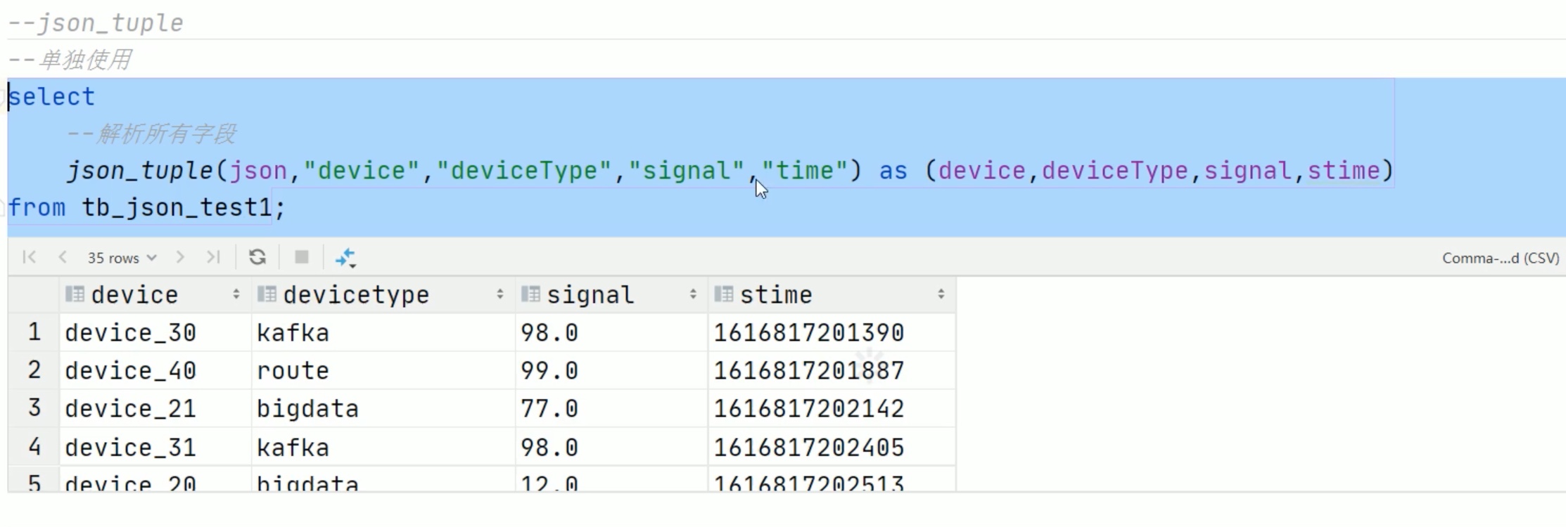This screenshot has height=527, width=1566.
Task: Open the compare/pin results icon
Action: (x=345, y=258)
